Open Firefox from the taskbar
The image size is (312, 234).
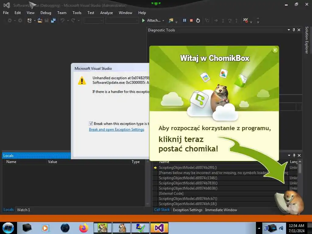tap(83, 228)
